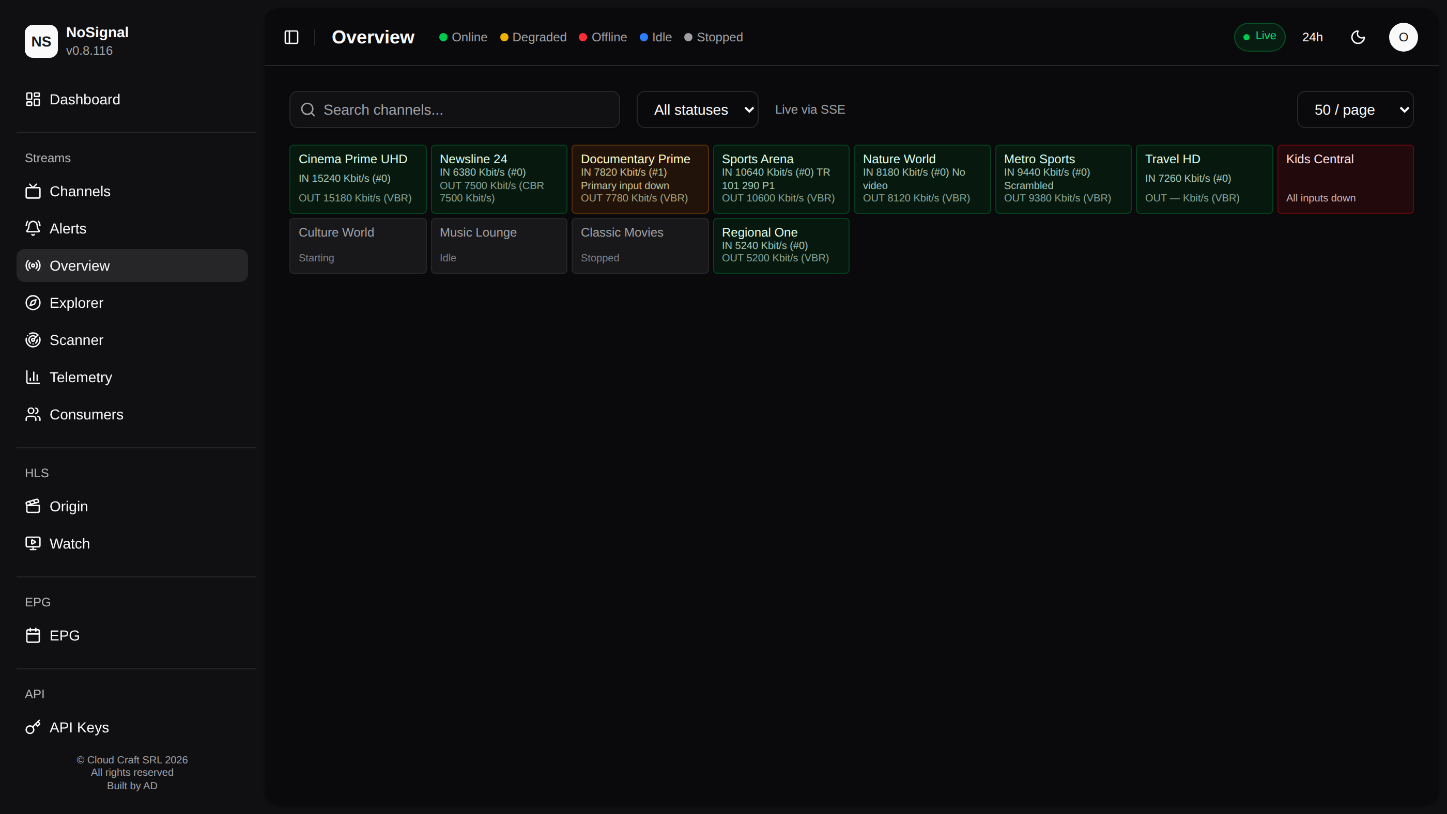Click the Channels TV icon
The height and width of the screenshot is (814, 1447).
click(x=33, y=192)
